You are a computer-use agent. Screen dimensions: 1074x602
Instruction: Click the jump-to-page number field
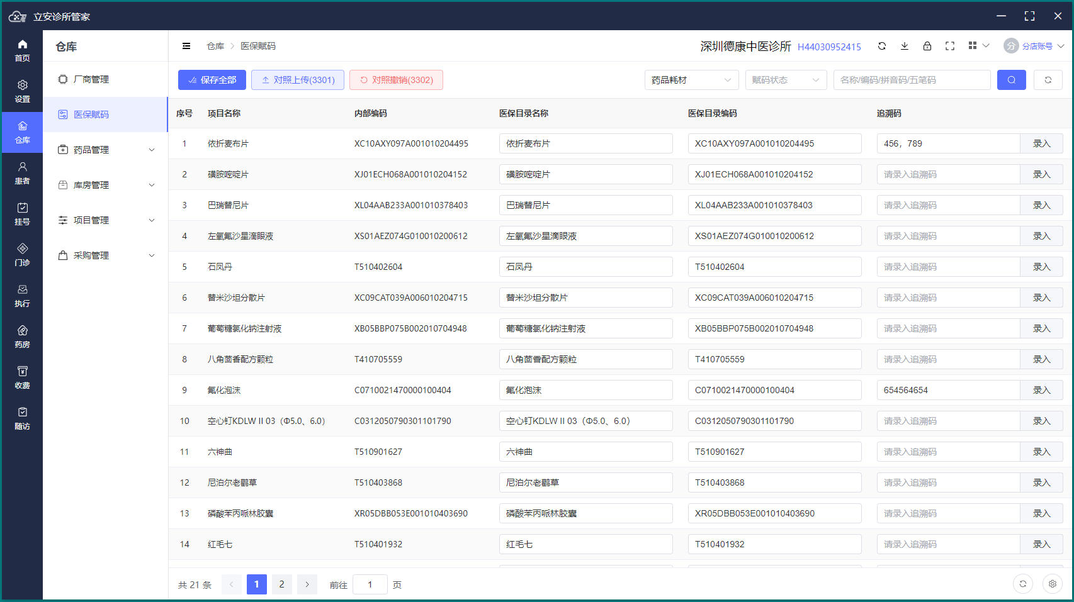[x=370, y=584]
